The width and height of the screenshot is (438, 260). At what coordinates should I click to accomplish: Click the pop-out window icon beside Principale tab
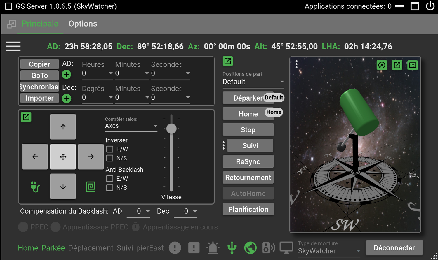coord(11,24)
